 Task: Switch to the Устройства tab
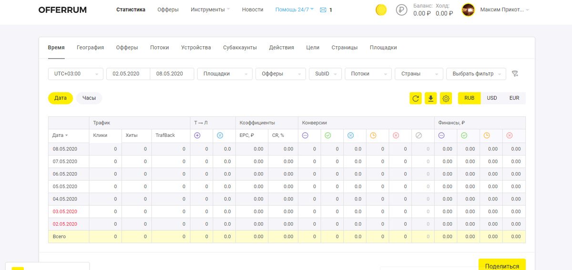[x=196, y=48]
